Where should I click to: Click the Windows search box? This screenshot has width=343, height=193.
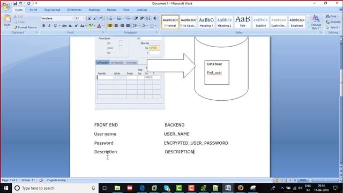pos(55,188)
